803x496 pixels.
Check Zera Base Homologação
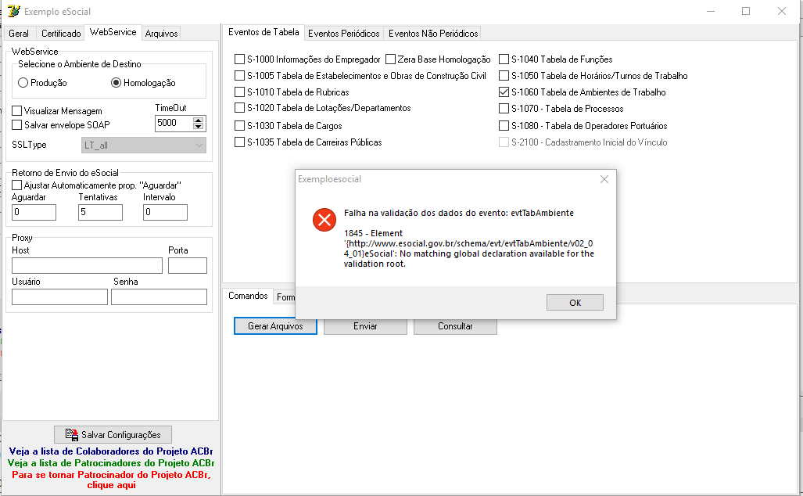pyautogui.click(x=390, y=59)
